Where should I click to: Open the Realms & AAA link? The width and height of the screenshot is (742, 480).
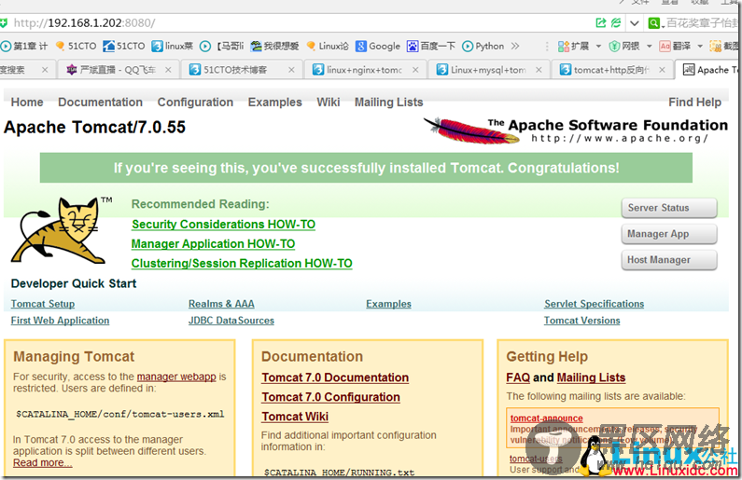tap(221, 304)
